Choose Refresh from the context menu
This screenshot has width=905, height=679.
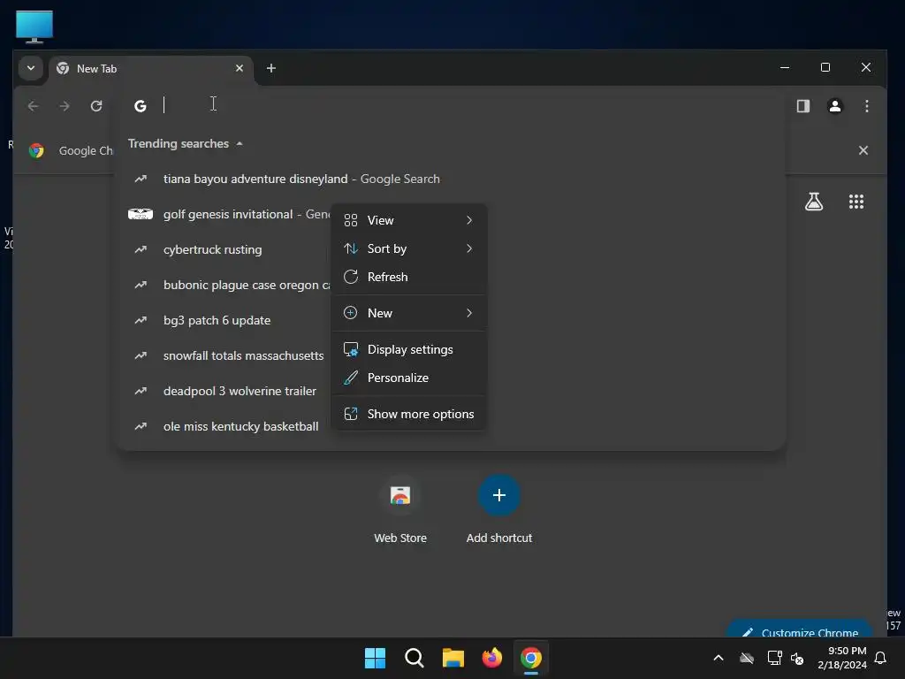tap(408, 277)
